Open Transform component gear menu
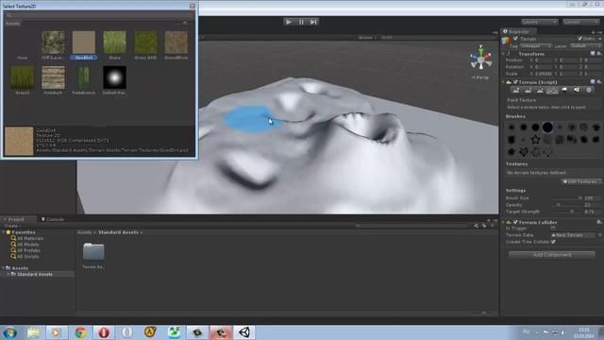The width and height of the screenshot is (604, 340). point(599,54)
